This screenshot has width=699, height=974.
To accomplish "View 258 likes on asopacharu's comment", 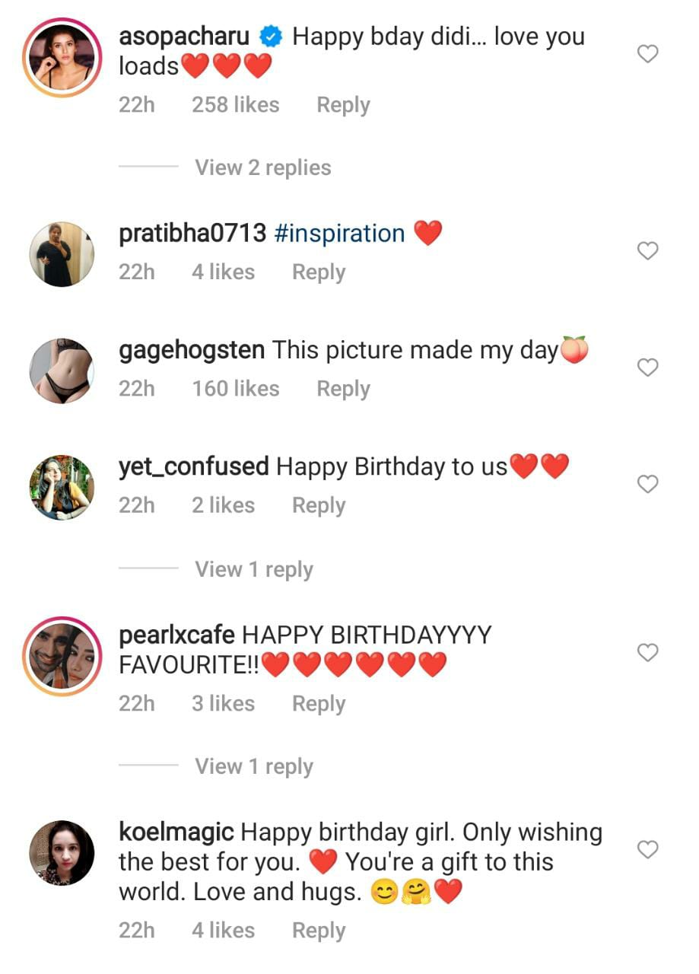I will click(235, 105).
